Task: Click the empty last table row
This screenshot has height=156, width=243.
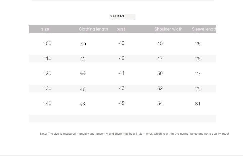Action: 122,118
